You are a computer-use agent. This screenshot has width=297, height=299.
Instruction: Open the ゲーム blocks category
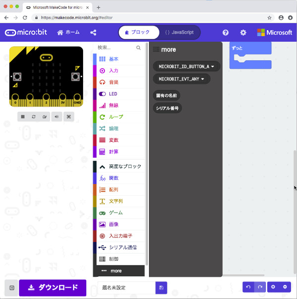point(119,213)
